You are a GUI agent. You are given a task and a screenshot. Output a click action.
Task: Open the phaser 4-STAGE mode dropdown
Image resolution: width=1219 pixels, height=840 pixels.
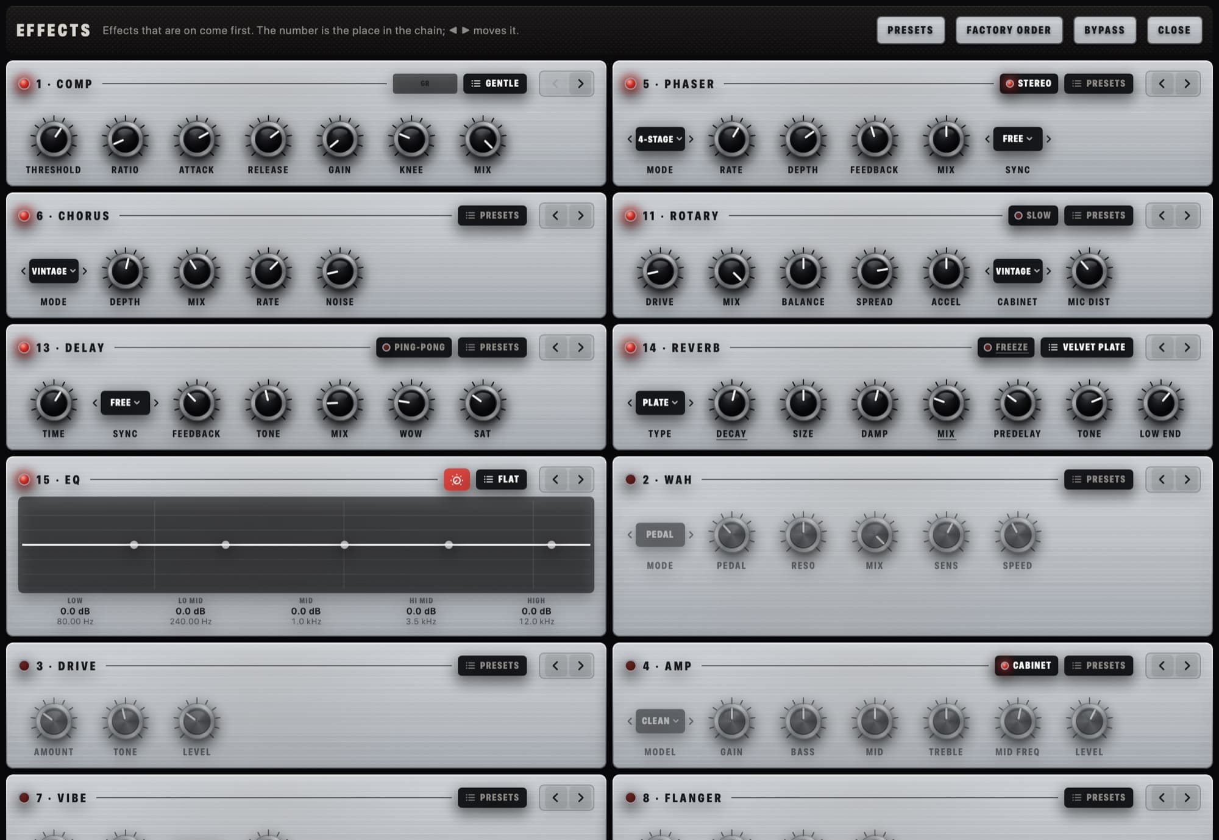click(660, 139)
